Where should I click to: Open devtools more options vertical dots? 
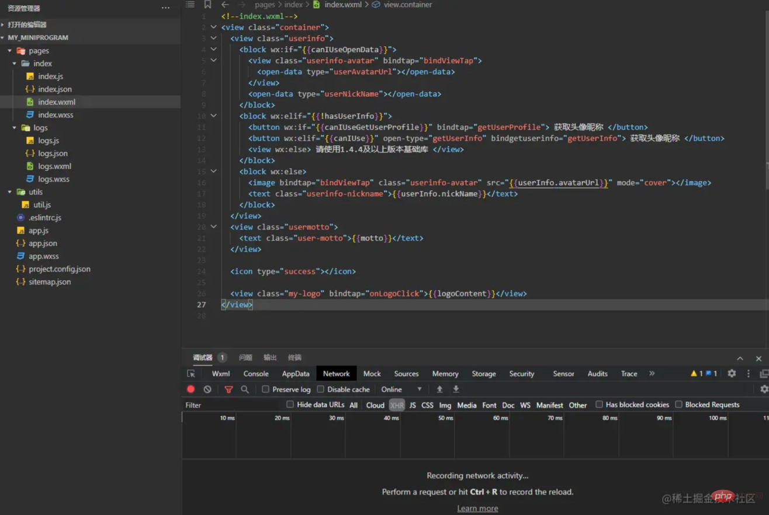point(749,374)
